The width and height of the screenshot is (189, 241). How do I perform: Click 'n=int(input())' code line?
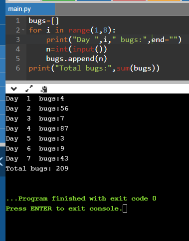pos(76,49)
